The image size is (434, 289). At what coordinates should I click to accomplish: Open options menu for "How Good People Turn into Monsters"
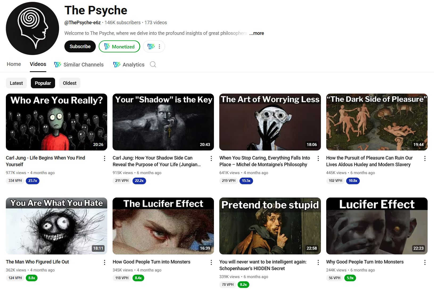(211, 262)
